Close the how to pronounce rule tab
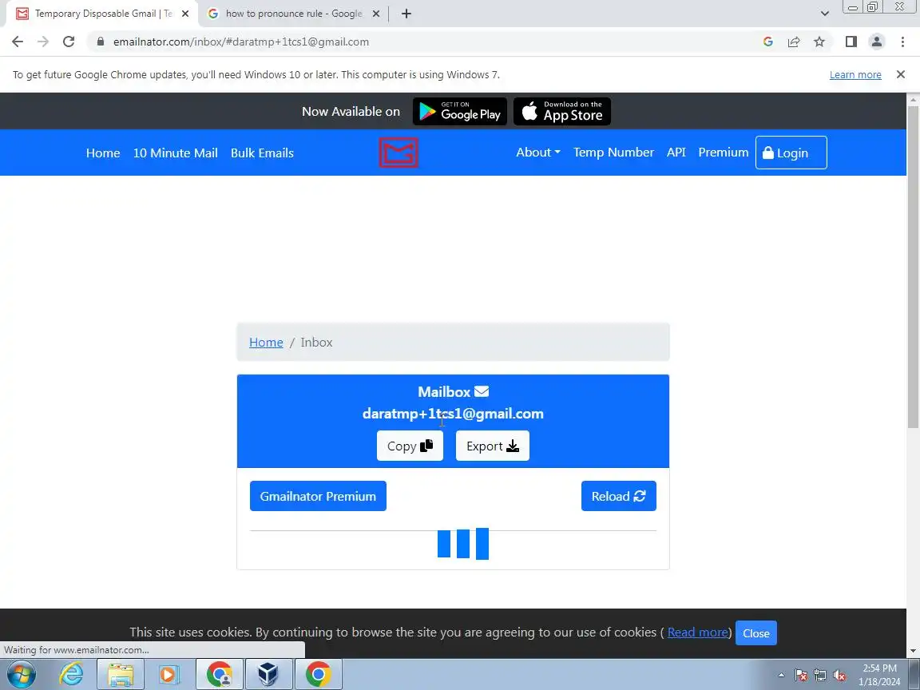Screen dimensions: 920x690 376,14
